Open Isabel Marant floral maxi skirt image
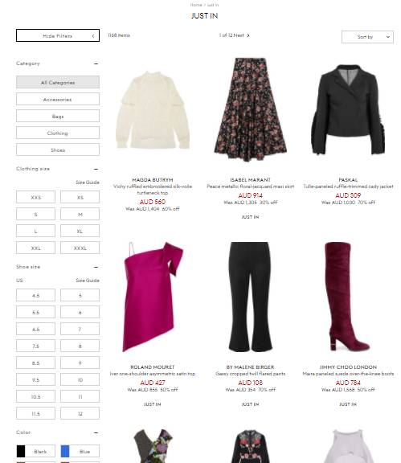The height and width of the screenshot is (463, 401). tap(251, 109)
